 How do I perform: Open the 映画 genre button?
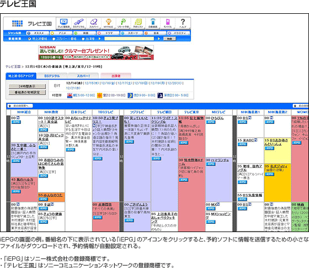(x=85, y=33)
